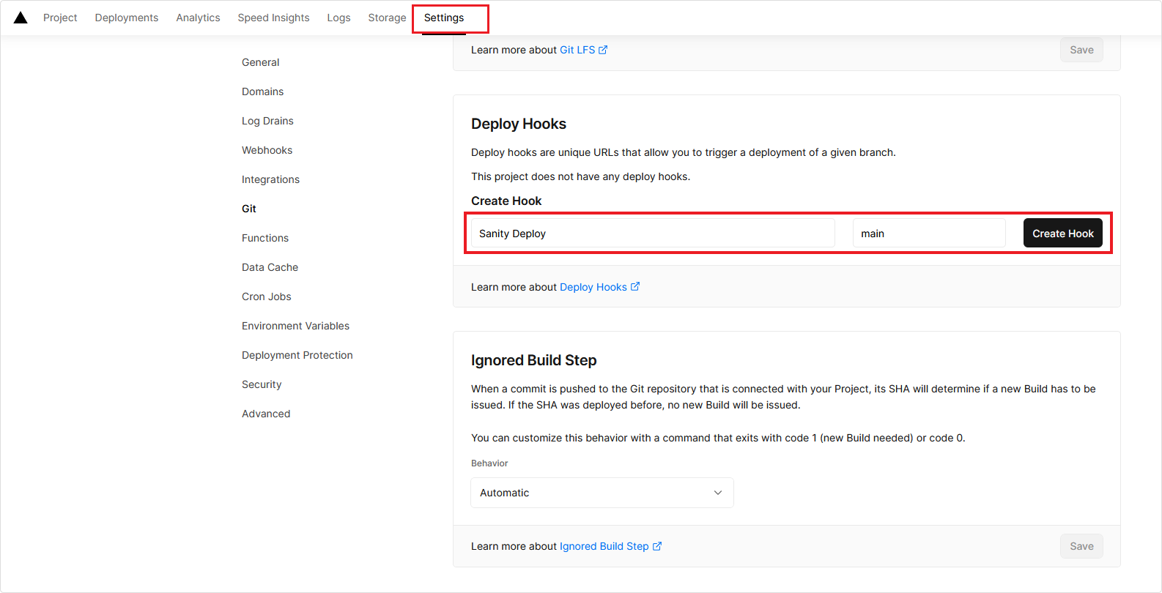Go to the Analytics tab

pyautogui.click(x=198, y=18)
